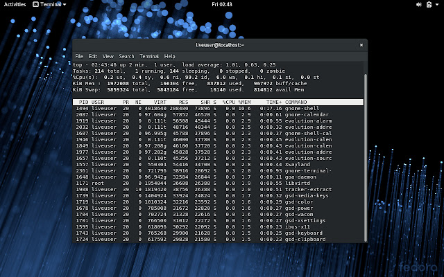Click the terminal vertical scrollbar
444x277 pixels.
click(x=366, y=157)
